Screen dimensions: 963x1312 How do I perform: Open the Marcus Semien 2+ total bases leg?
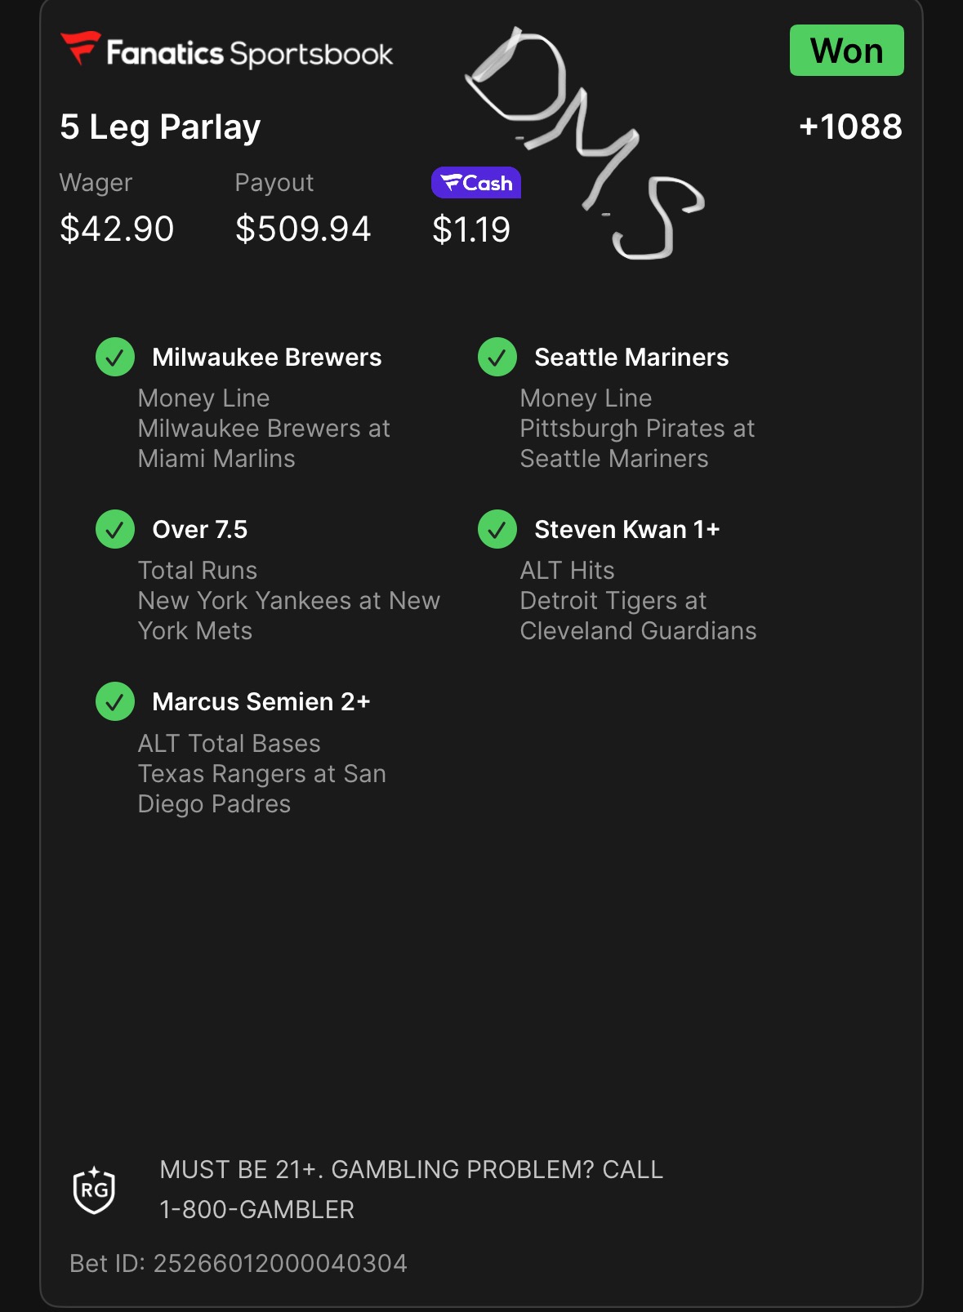[261, 702]
